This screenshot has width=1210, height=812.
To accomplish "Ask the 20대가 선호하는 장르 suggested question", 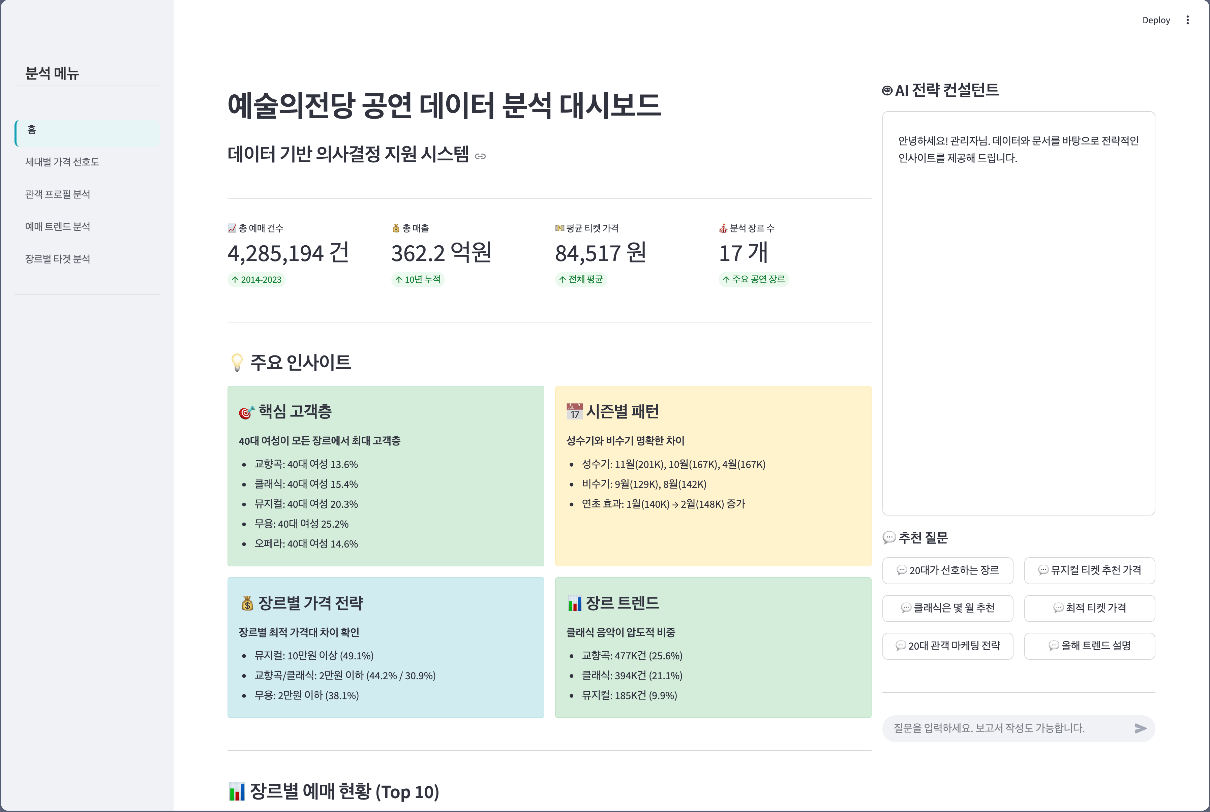I will [947, 571].
